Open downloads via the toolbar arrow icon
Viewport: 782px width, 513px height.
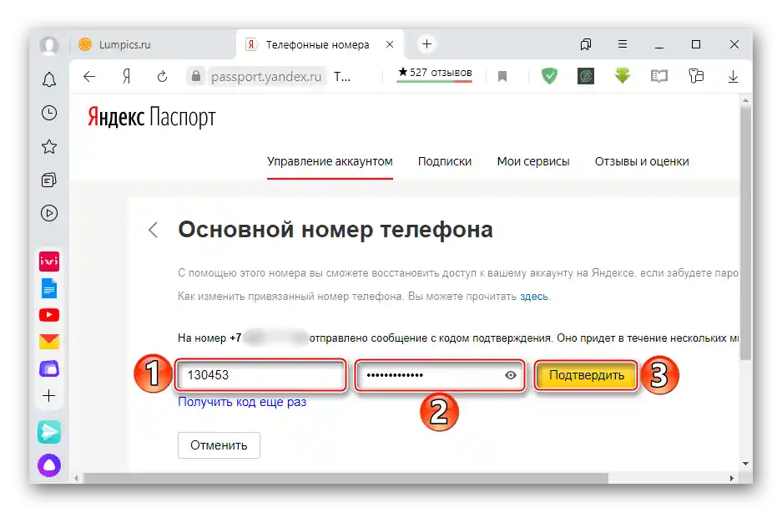[x=733, y=76]
